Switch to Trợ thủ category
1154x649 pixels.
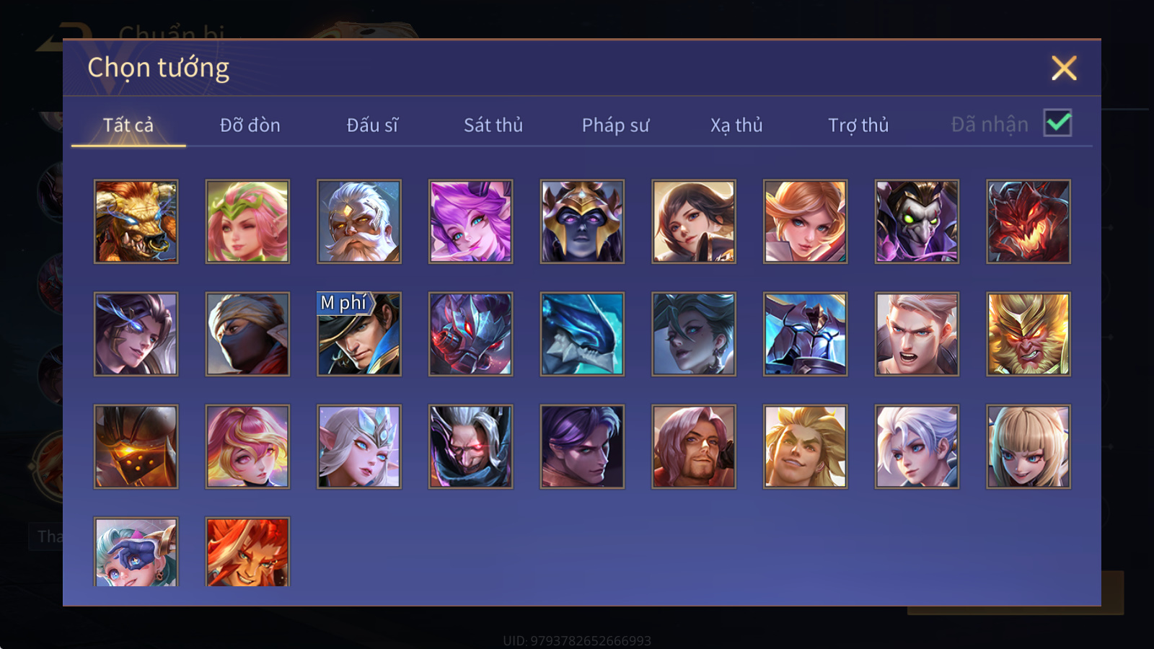pos(858,125)
